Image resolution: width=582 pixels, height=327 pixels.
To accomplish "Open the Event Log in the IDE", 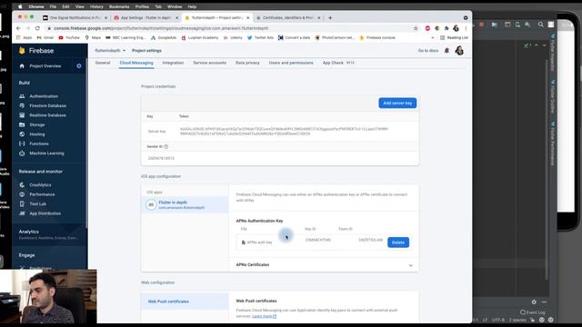I will tap(533, 312).
